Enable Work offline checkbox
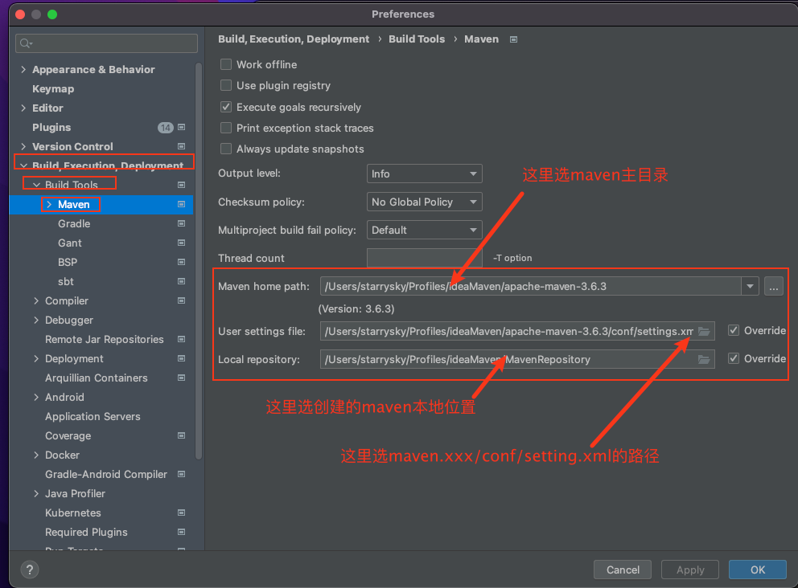 [x=226, y=64]
